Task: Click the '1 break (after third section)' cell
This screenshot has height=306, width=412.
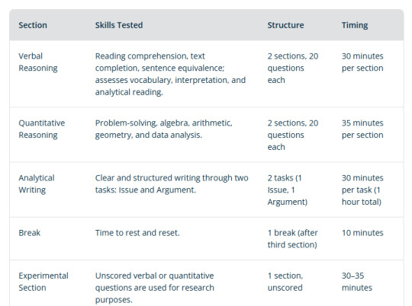Action: click(x=293, y=239)
